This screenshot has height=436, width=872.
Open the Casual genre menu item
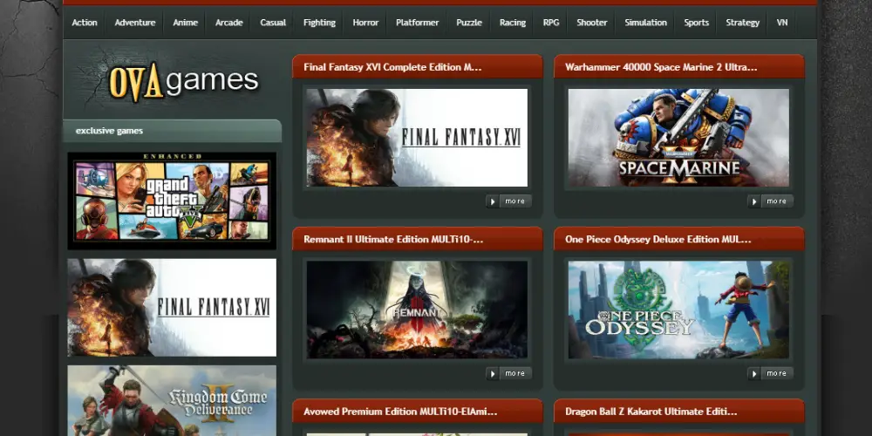point(273,23)
